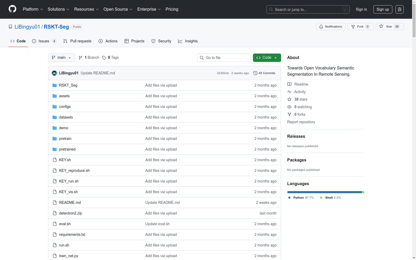Screen dimensions: 416x260
Task: Open the Releases heading link
Action: pyautogui.click(x=296, y=136)
